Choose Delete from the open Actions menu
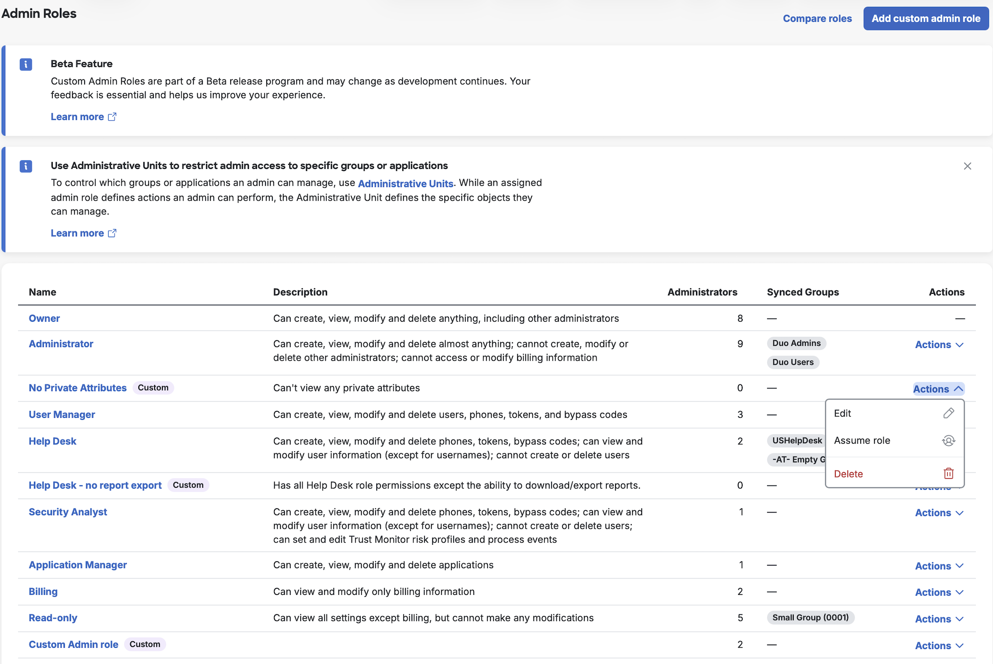 click(x=848, y=474)
